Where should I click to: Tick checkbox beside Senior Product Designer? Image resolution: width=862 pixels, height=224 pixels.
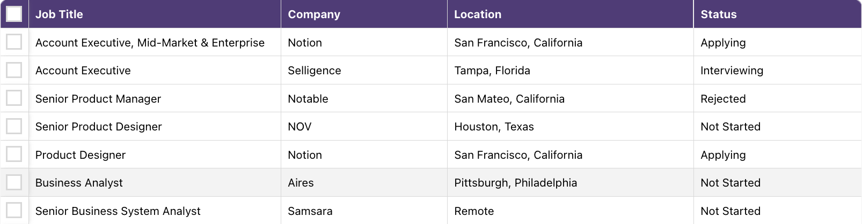coord(14,126)
